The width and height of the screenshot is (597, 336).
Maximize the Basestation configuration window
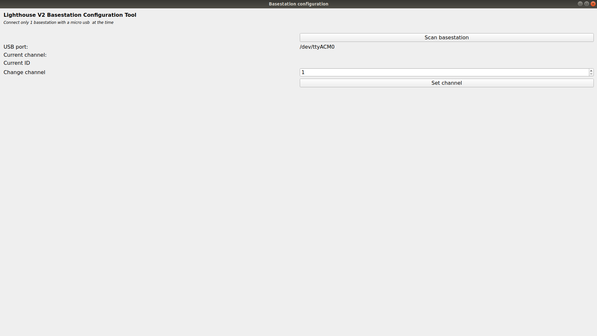point(587,4)
